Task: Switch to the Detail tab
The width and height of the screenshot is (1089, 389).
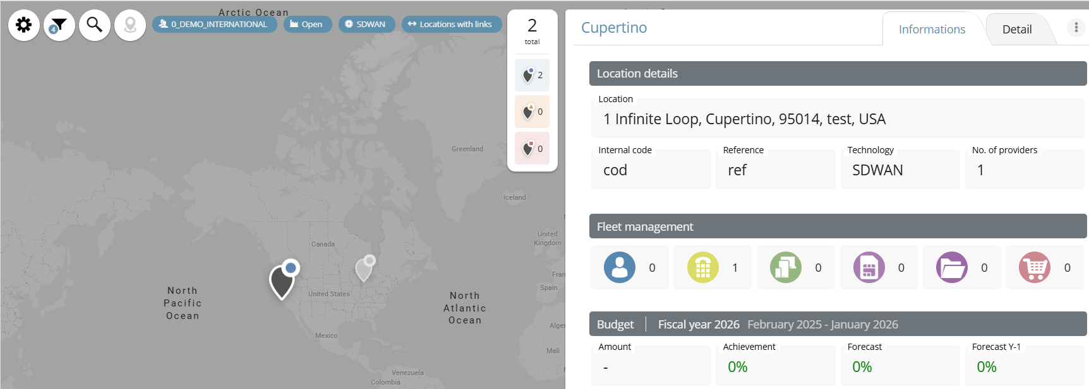Action: (x=1016, y=30)
